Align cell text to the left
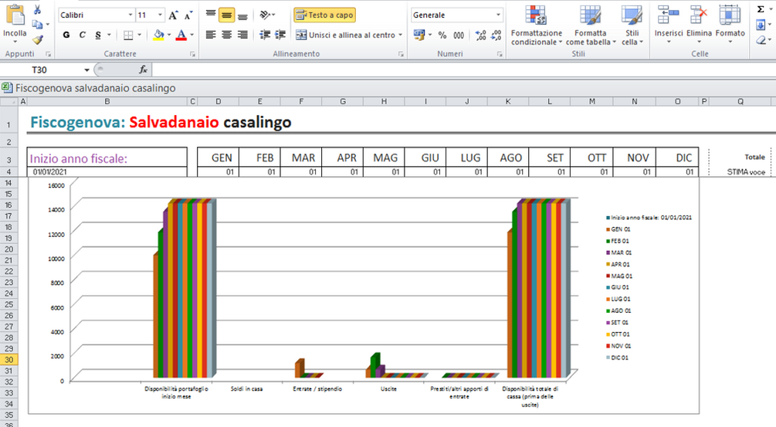Screen dimensions: 776x427 click(x=211, y=35)
